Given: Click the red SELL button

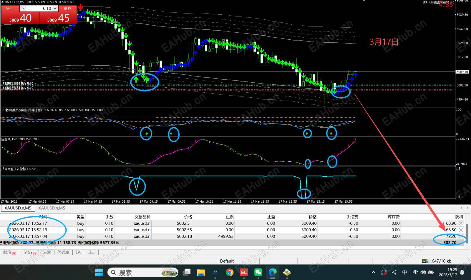Looking at the screenshot, I should pos(10,9).
